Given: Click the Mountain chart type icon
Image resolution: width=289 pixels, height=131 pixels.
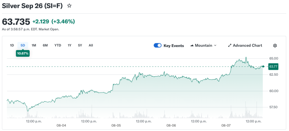Looking at the screenshot, I should point(192,46).
